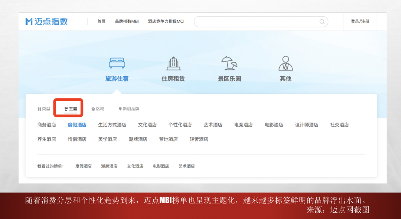Open the 景区乐园 beach umbrella icon
Viewport: 401px width, 219px height.
coord(229,63)
